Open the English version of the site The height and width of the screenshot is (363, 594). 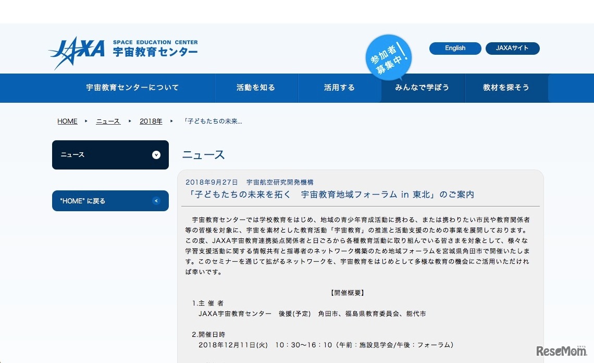tap(454, 48)
